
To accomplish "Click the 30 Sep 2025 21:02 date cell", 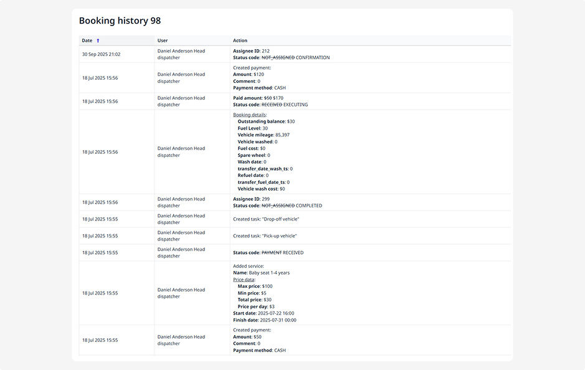I will (101, 54).
